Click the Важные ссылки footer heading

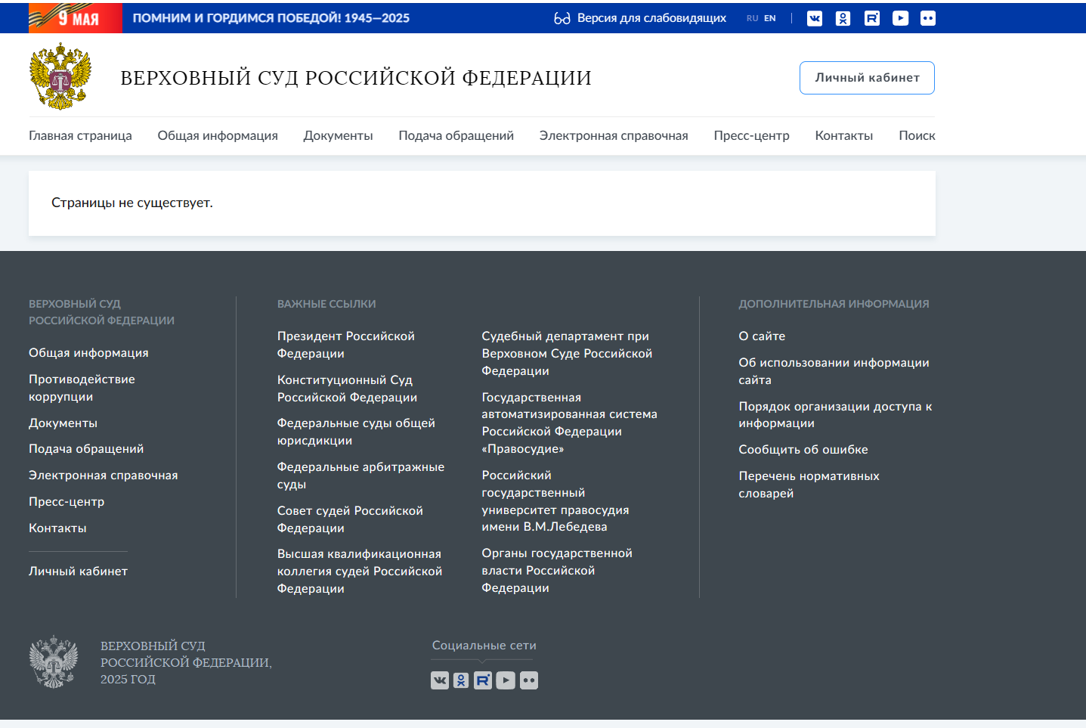pyautogui.click(x=326, y=304)
